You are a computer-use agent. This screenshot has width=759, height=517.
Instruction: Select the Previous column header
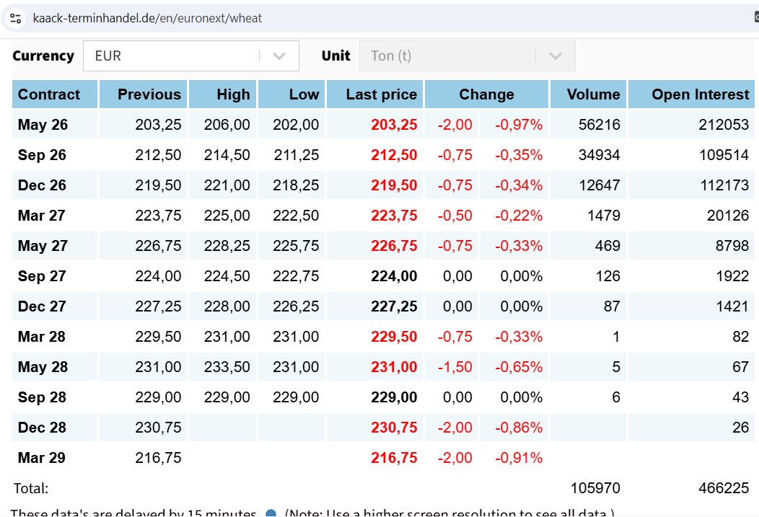[x=149, y=94]
